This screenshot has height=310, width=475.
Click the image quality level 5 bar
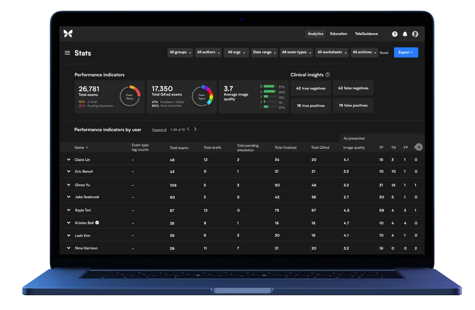(x=269, y=87)
